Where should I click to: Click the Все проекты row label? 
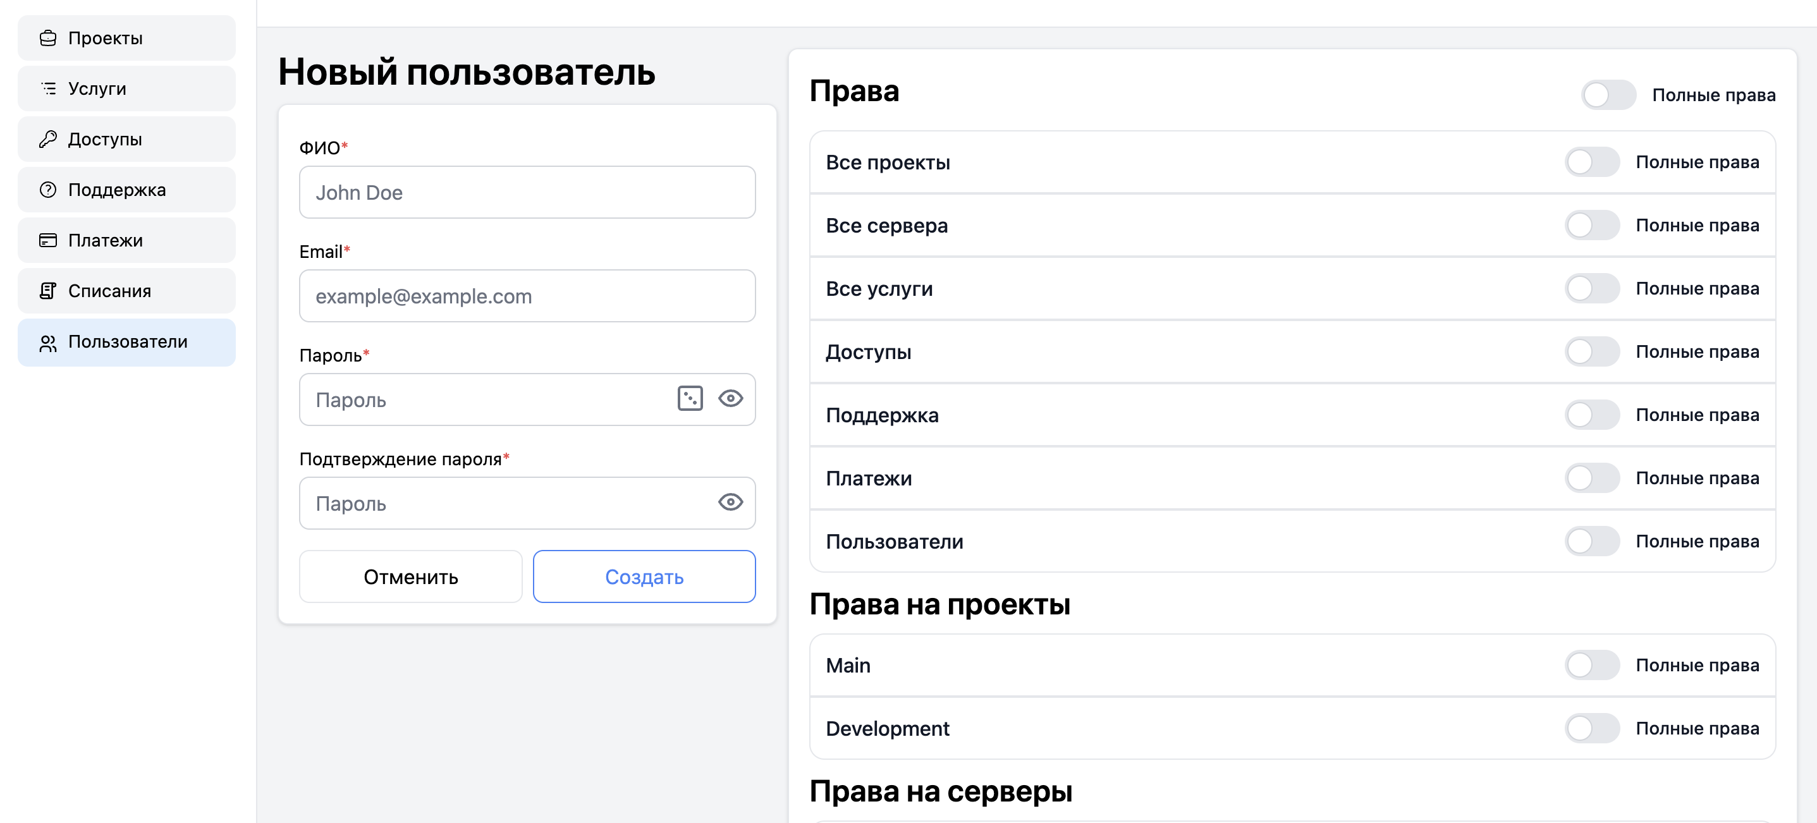[888, 162]
